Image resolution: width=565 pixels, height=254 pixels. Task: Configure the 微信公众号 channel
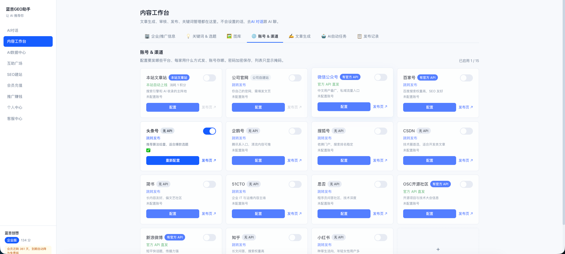(344, 107)
